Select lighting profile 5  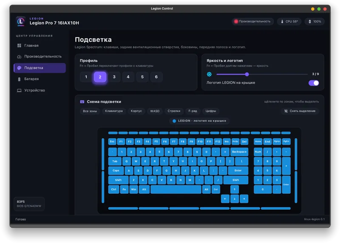(x=142, y=77)
